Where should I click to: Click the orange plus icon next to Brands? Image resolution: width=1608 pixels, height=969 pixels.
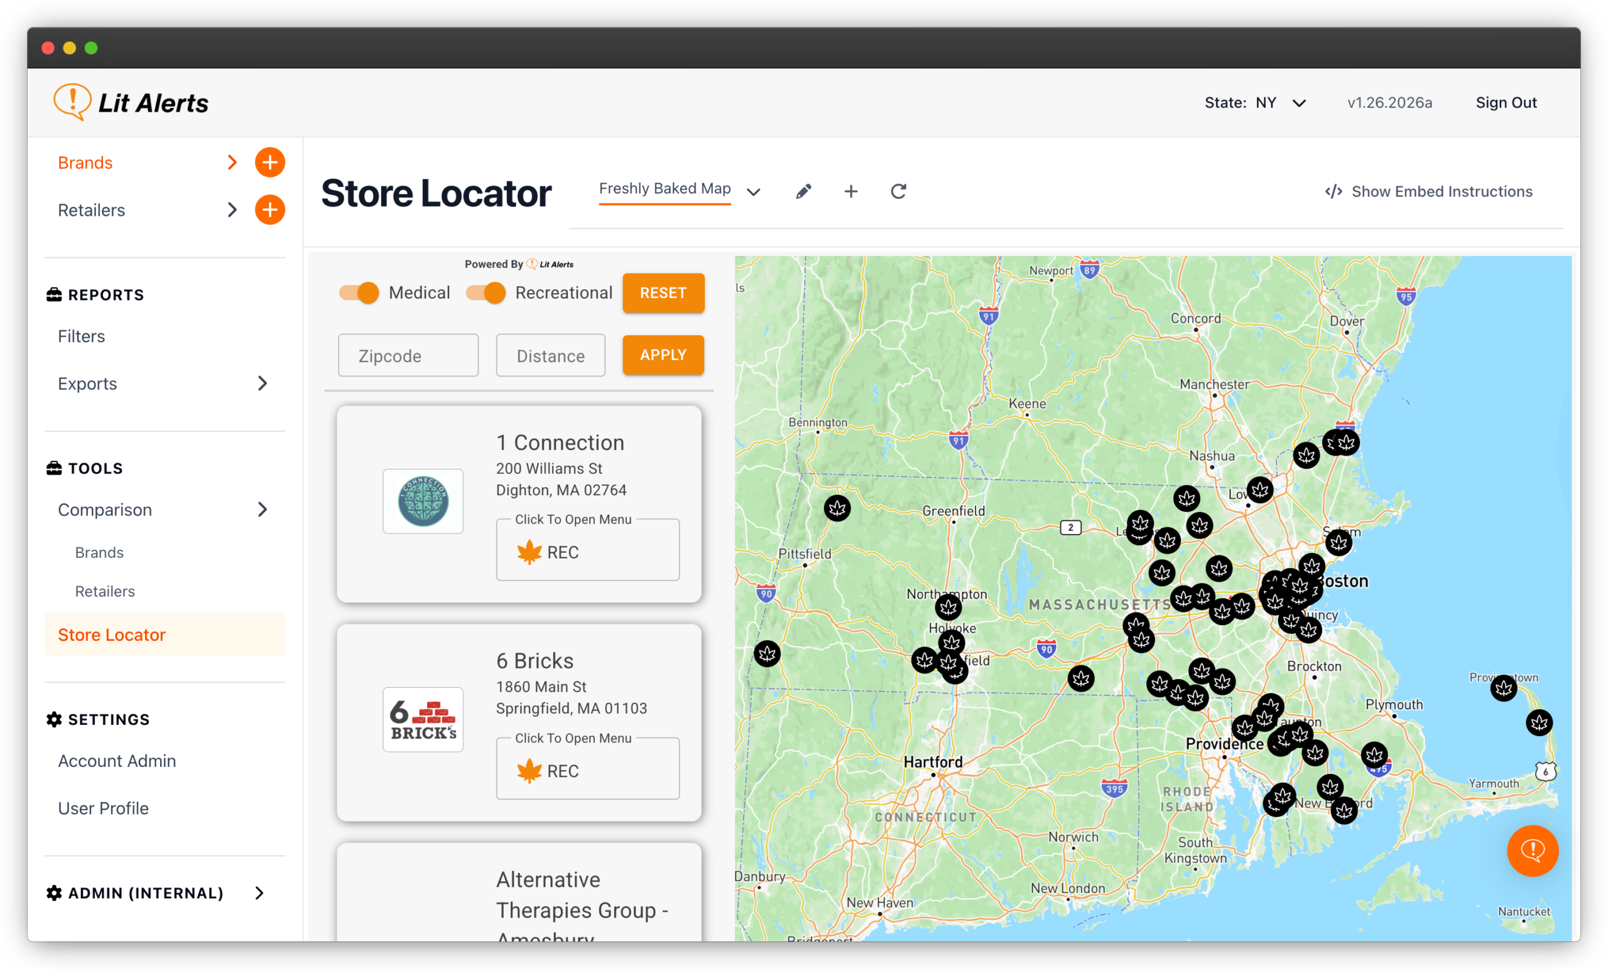click(x=270, y=162)
